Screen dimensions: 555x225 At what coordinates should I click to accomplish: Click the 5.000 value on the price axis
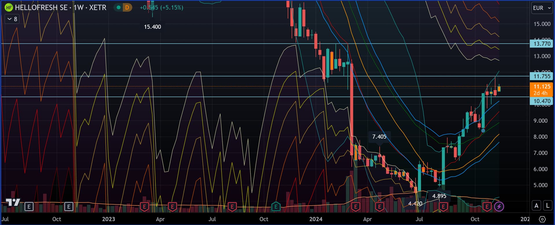tap(541, 185)
